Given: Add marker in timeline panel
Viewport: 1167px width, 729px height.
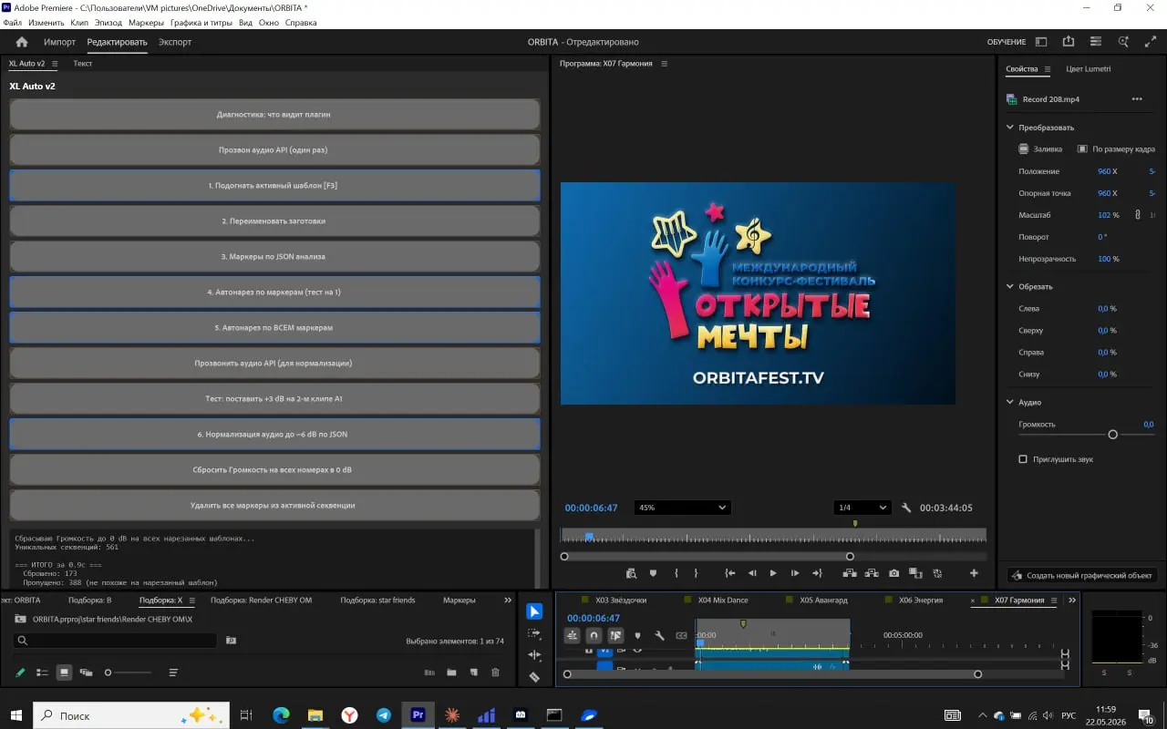Looking at the screenshot, I should [x=637, y=636].
